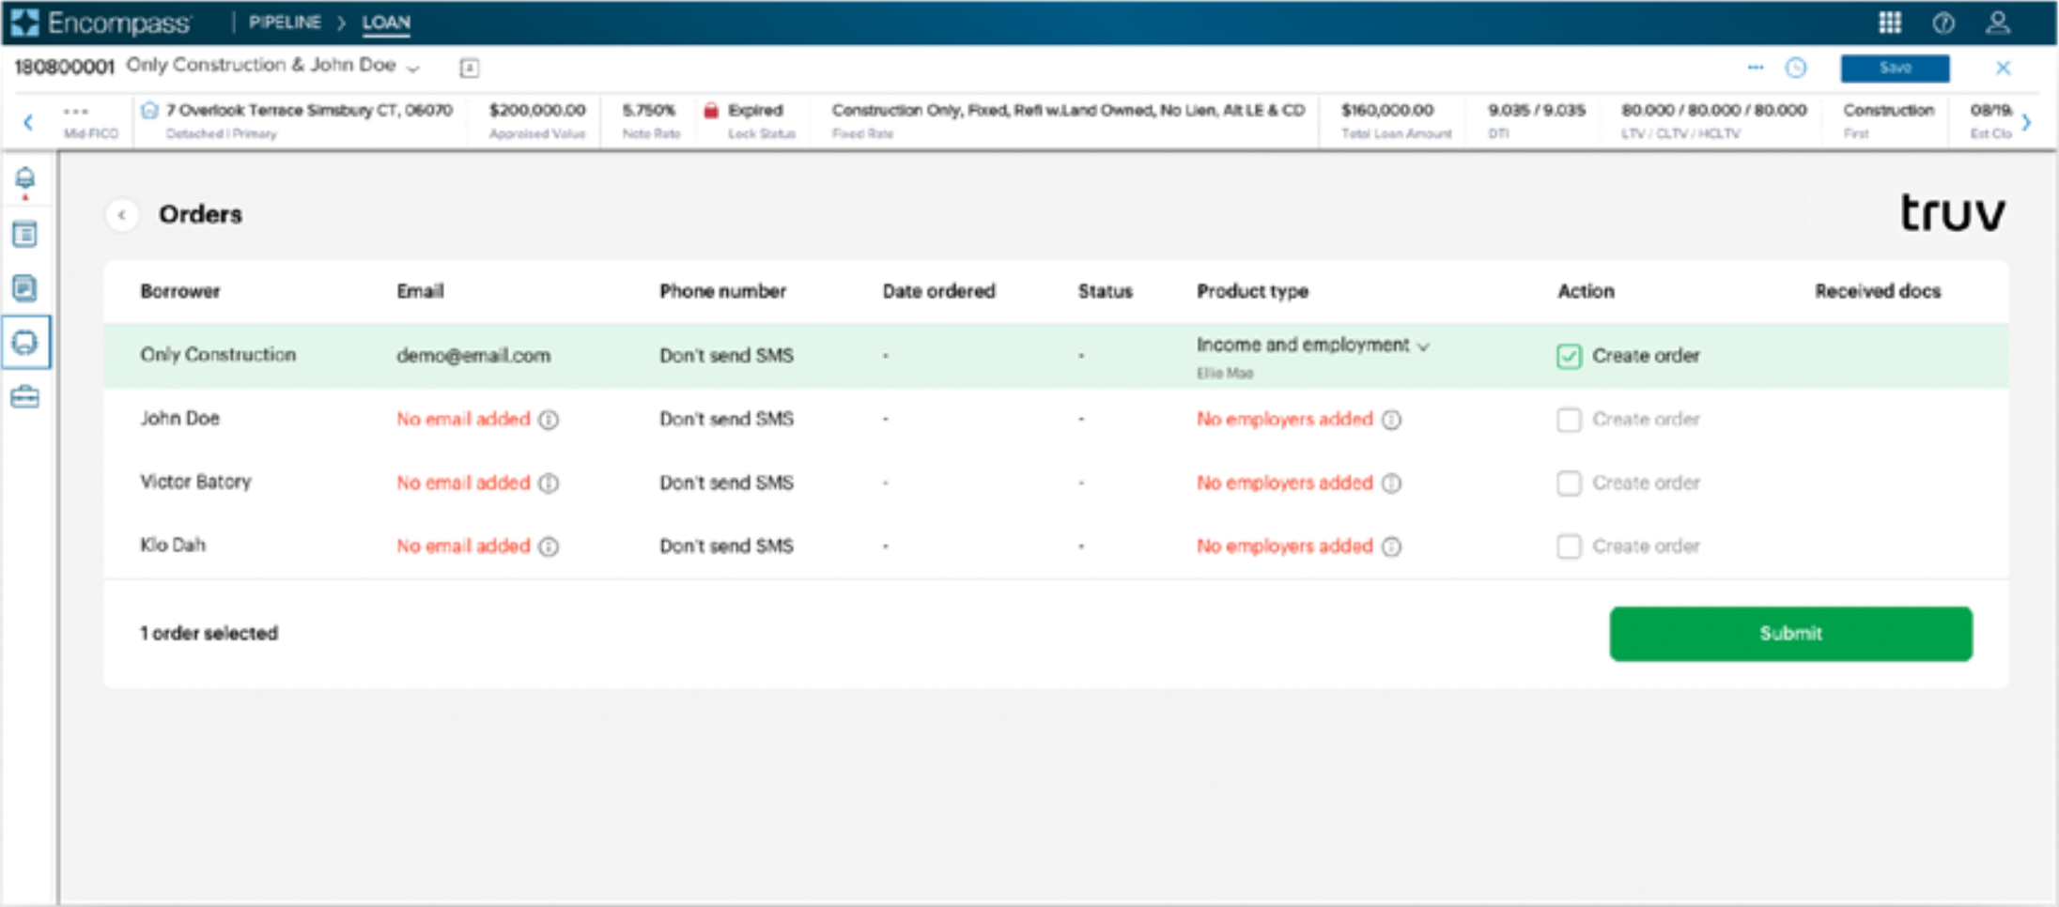This screenshot has width=2059, height=907.
Task: Check Create order for John Doe
Action: pyautogui.click(x=1569, y=420)
